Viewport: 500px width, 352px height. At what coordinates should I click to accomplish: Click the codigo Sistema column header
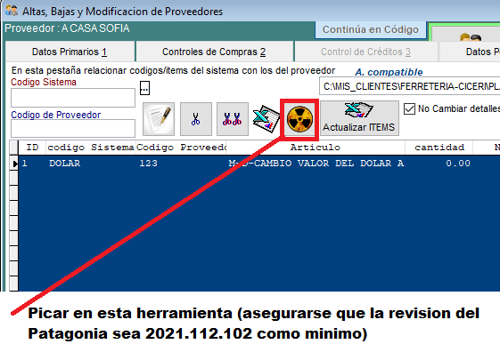(91, 148)
